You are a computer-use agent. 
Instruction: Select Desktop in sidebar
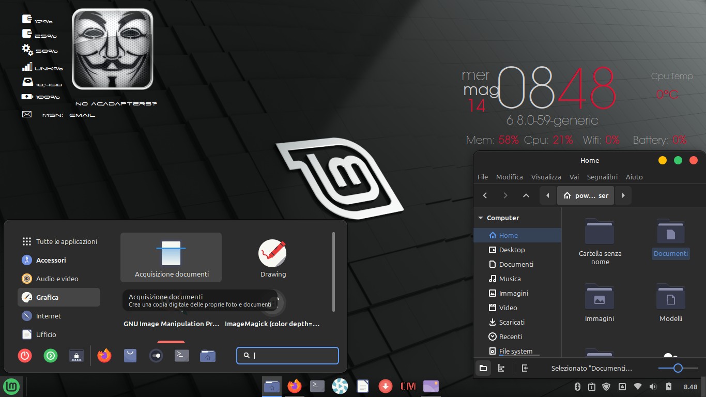point(517,250)
